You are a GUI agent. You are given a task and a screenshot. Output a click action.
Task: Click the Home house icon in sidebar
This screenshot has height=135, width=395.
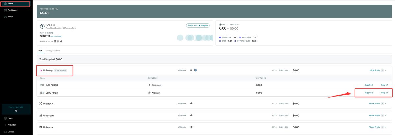pos(5,4)
